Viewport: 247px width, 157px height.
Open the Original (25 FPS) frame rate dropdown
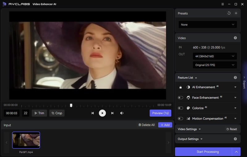click(215, 65)
